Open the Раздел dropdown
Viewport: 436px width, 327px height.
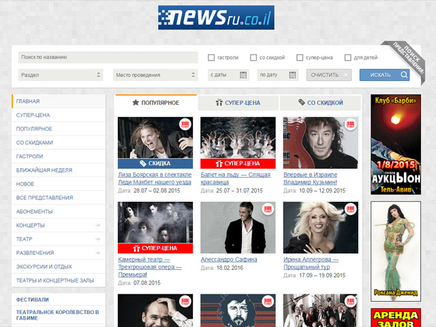(x=61, y=75)
